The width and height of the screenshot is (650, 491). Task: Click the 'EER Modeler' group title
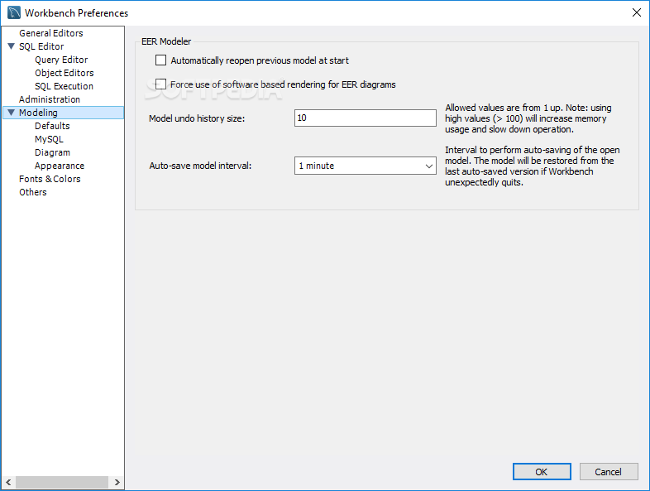pos(166,41)
